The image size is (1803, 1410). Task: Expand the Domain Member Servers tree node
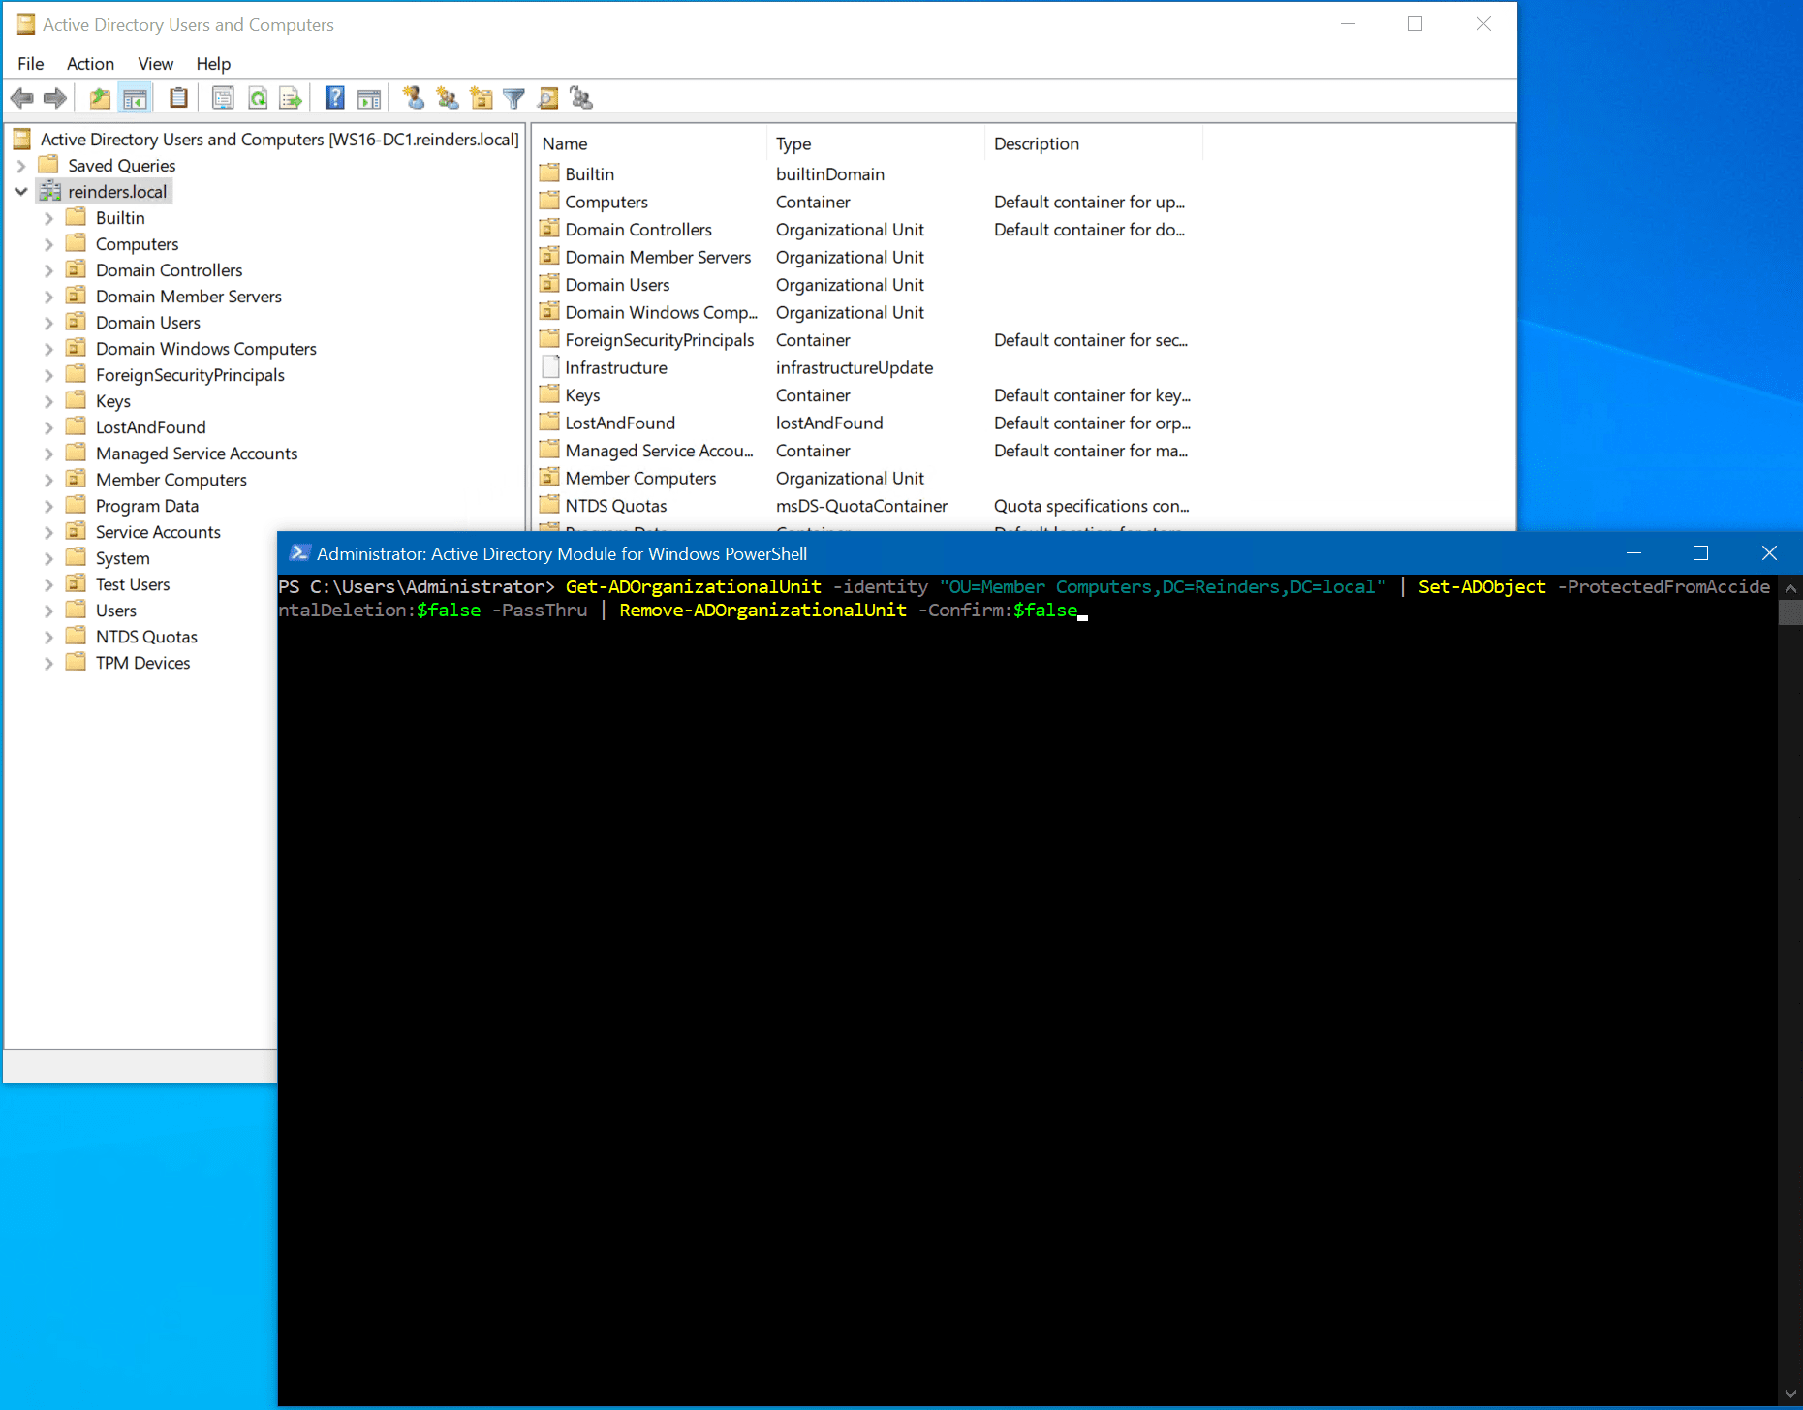pos(48,297)
